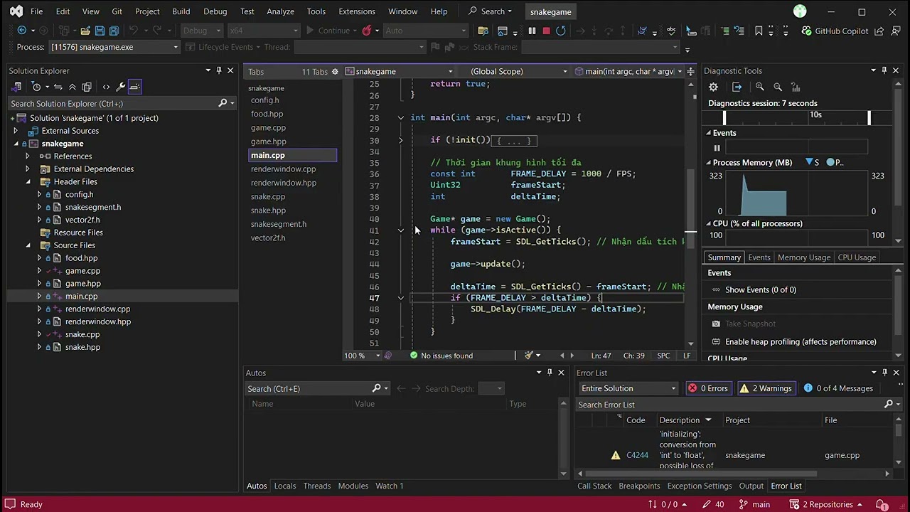This screenshot has width=910, height=512.
Task: Open Tabs panel settings gear
Action: (335, 72)
